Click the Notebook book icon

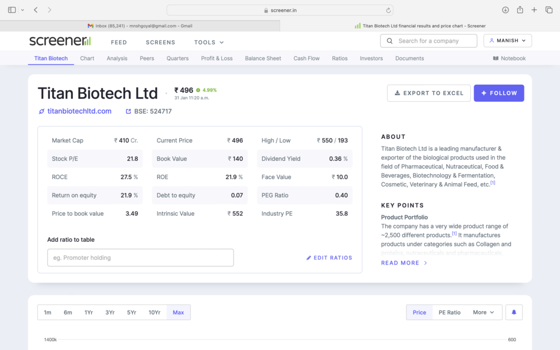click(x=495, y=58)
